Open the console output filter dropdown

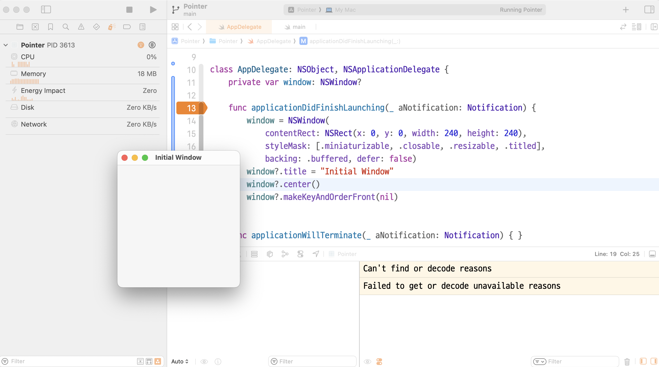(x=540, y=361)
